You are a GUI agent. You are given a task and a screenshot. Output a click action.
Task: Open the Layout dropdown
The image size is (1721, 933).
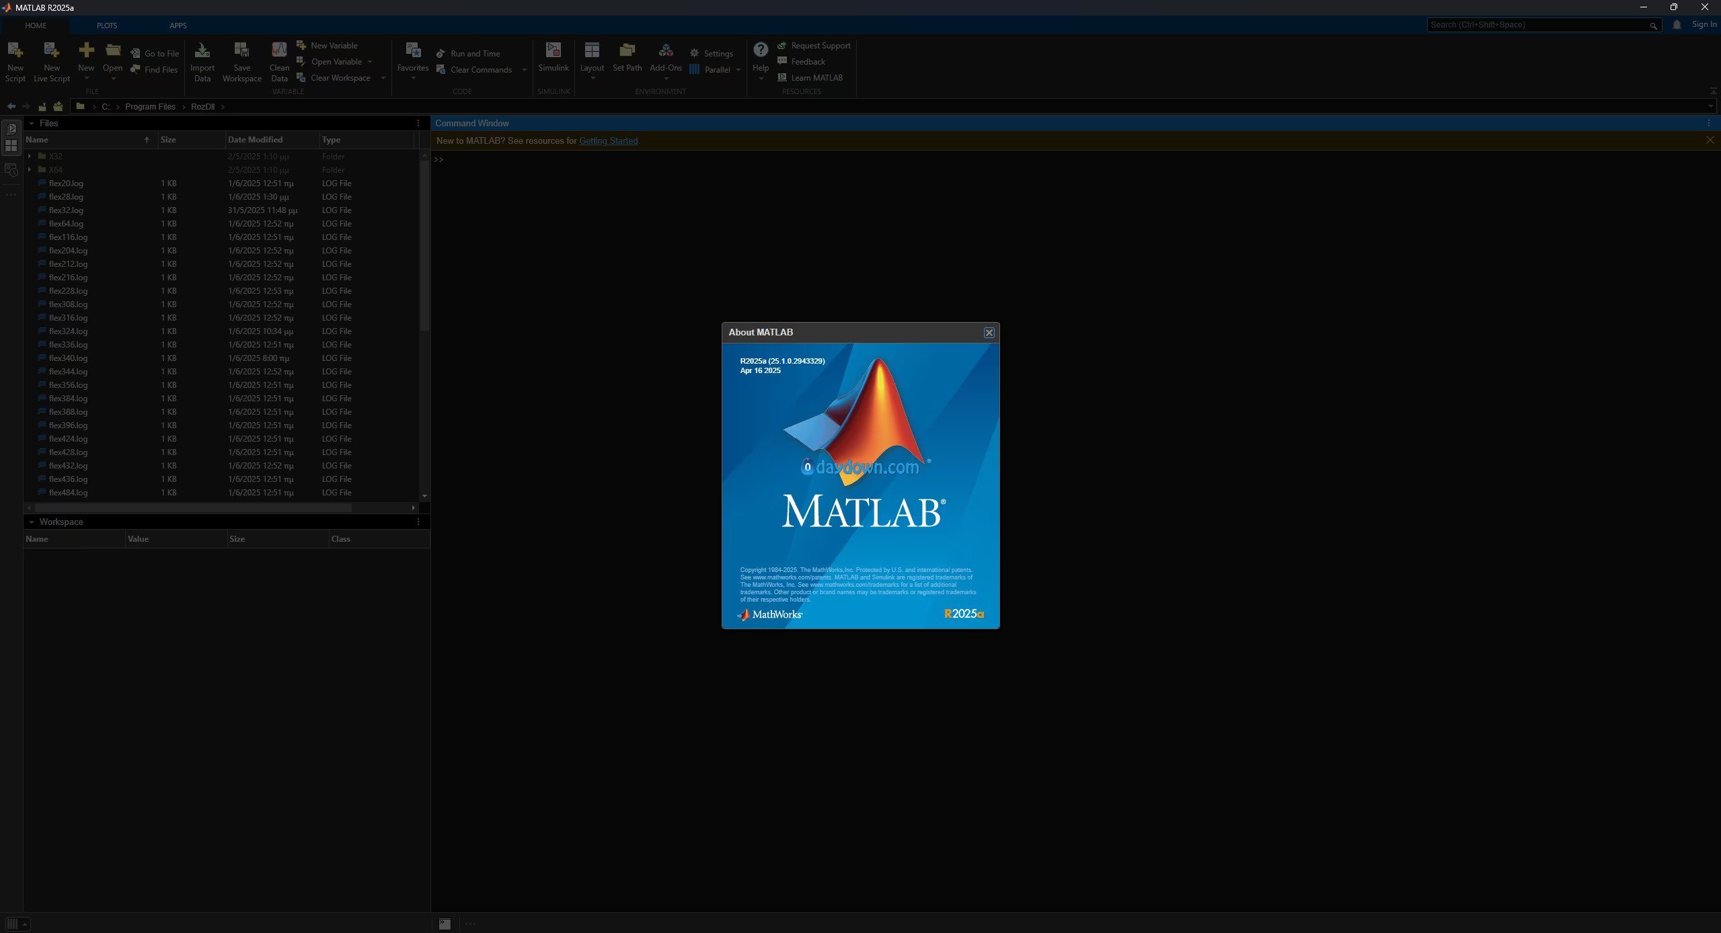click(x=592, y=79)
